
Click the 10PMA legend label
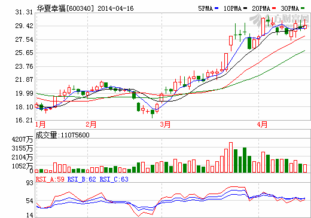pos(233,8)
